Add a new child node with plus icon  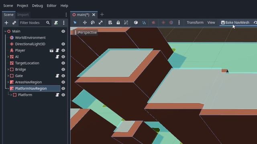click(x=6, y=23)
